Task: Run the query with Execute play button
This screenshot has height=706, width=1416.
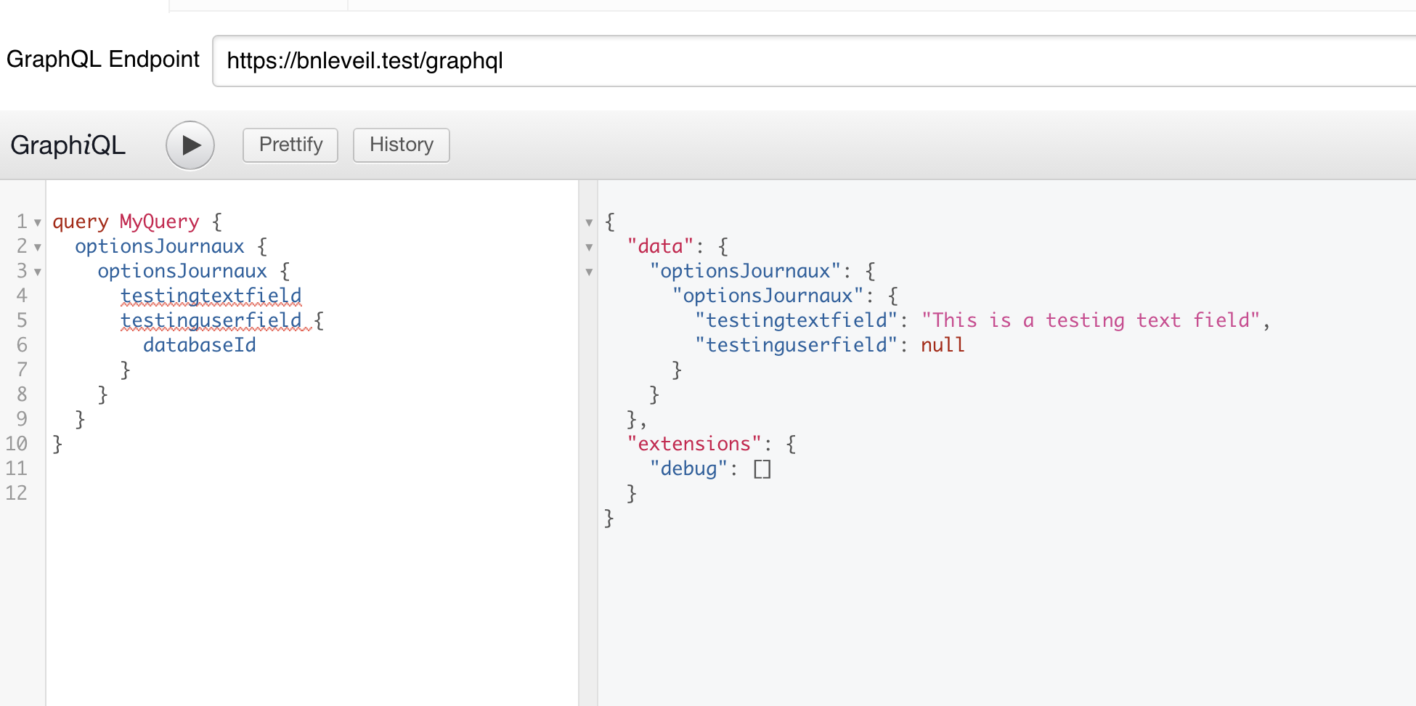Action: tap(190, 145)
